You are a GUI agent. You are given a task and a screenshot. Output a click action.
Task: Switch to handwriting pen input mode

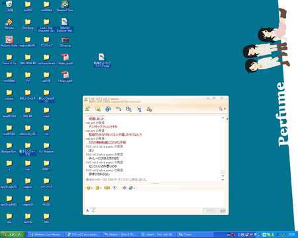click(93, 210)
